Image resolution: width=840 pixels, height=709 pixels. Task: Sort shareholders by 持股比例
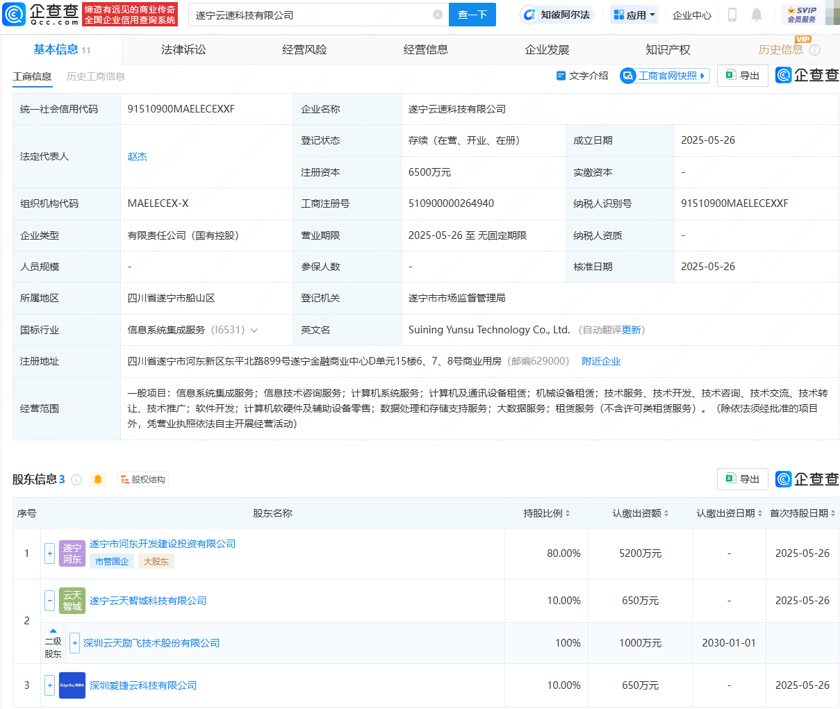coord(546,513)
